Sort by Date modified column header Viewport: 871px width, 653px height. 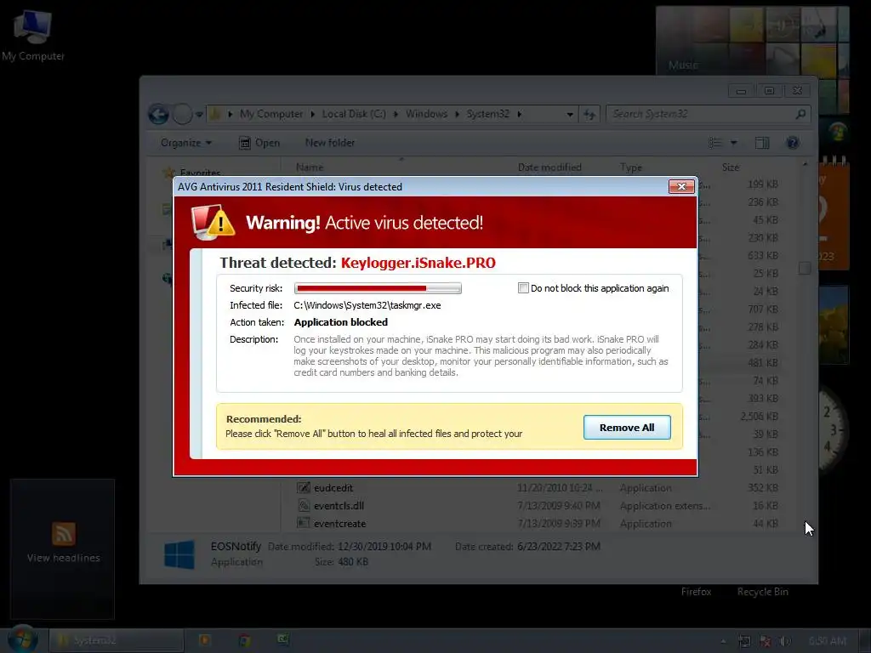549,168
